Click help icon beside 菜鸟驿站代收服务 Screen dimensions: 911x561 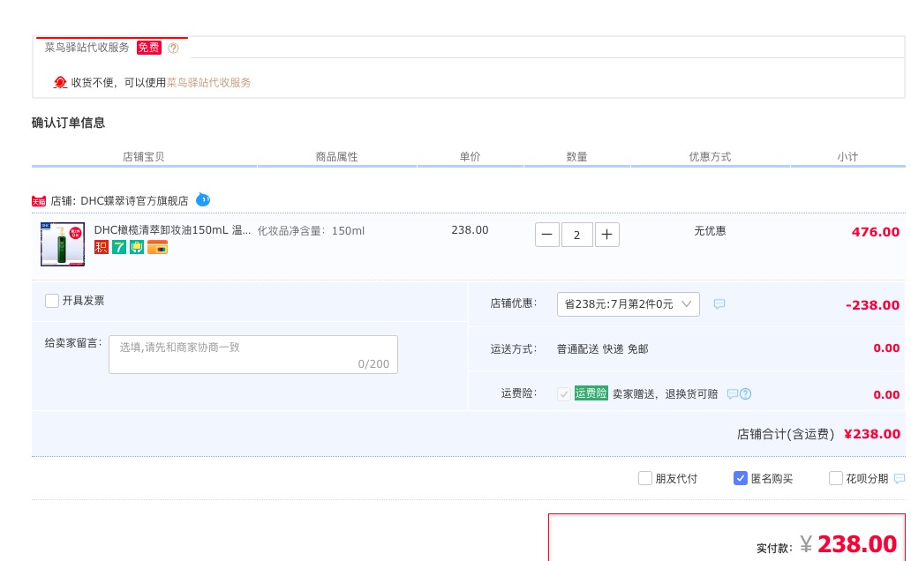point(173,49)
